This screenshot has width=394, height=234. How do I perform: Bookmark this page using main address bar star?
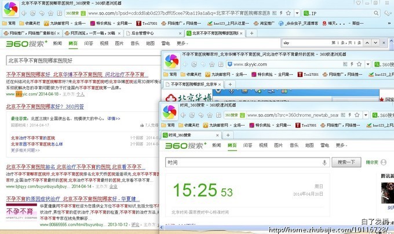tap(288, 13)
